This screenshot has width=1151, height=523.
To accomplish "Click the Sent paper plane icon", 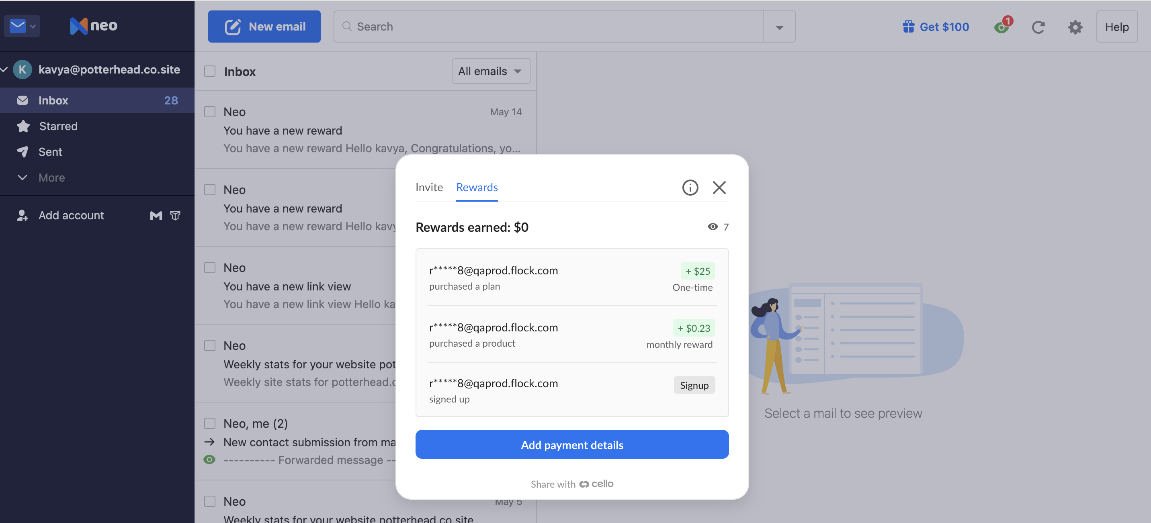I will (23, 152).
